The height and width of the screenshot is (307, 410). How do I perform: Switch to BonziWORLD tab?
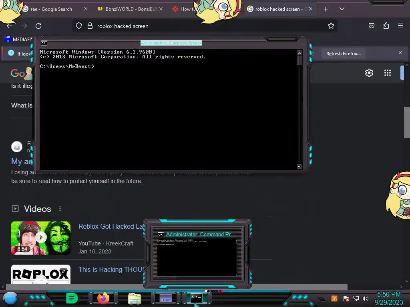pyautogui.click(x=131, y=9)
